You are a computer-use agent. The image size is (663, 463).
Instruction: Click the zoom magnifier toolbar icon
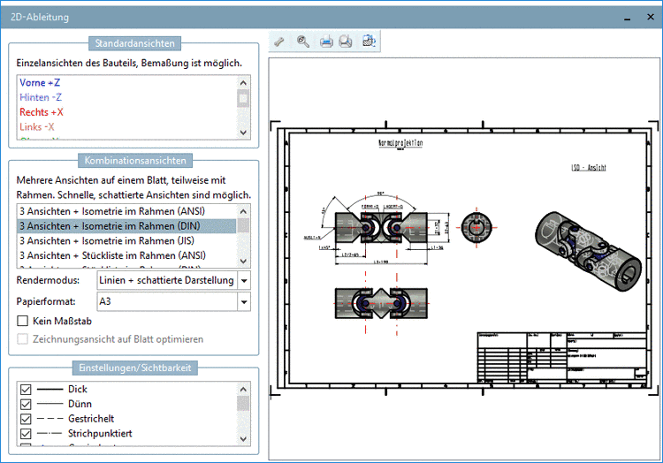point(302,42)
